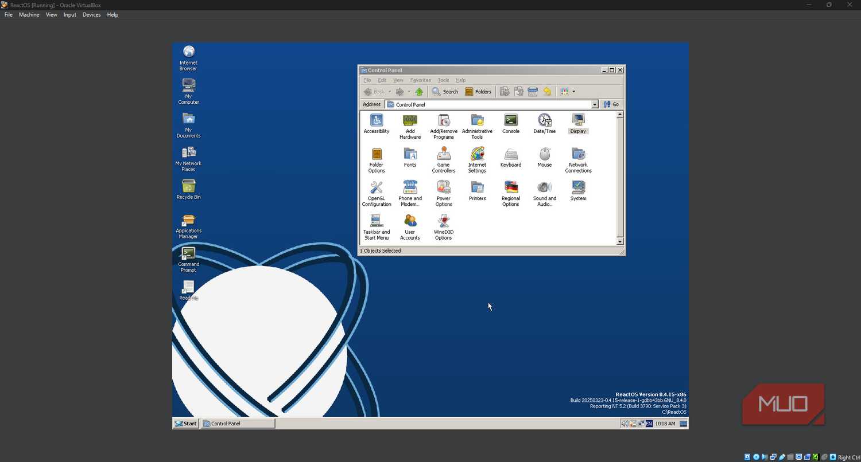Select the Recycle Bin desktop icon

tap(188, 190)
